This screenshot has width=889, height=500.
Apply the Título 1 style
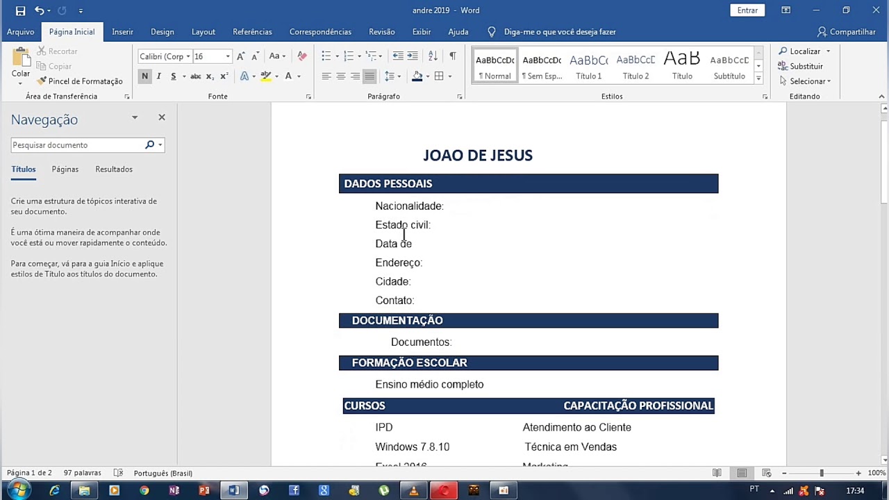pos(588,67)
